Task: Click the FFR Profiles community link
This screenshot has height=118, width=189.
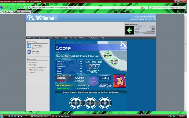Action: point(33,65)
